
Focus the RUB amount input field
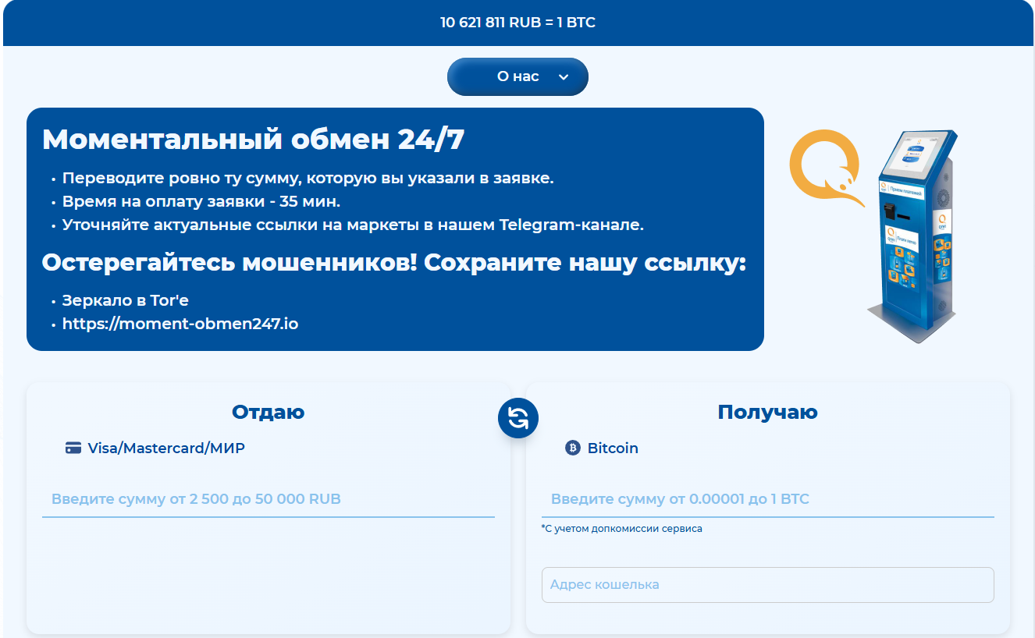(269, 499)
